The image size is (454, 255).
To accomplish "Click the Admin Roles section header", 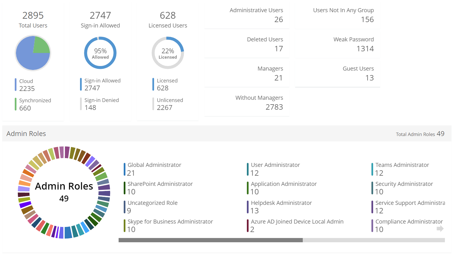I will (x=26, y=133).
